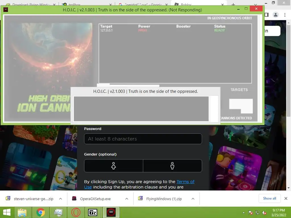Click the Power column header
The image size is (291, 218).
click(144, 26)
